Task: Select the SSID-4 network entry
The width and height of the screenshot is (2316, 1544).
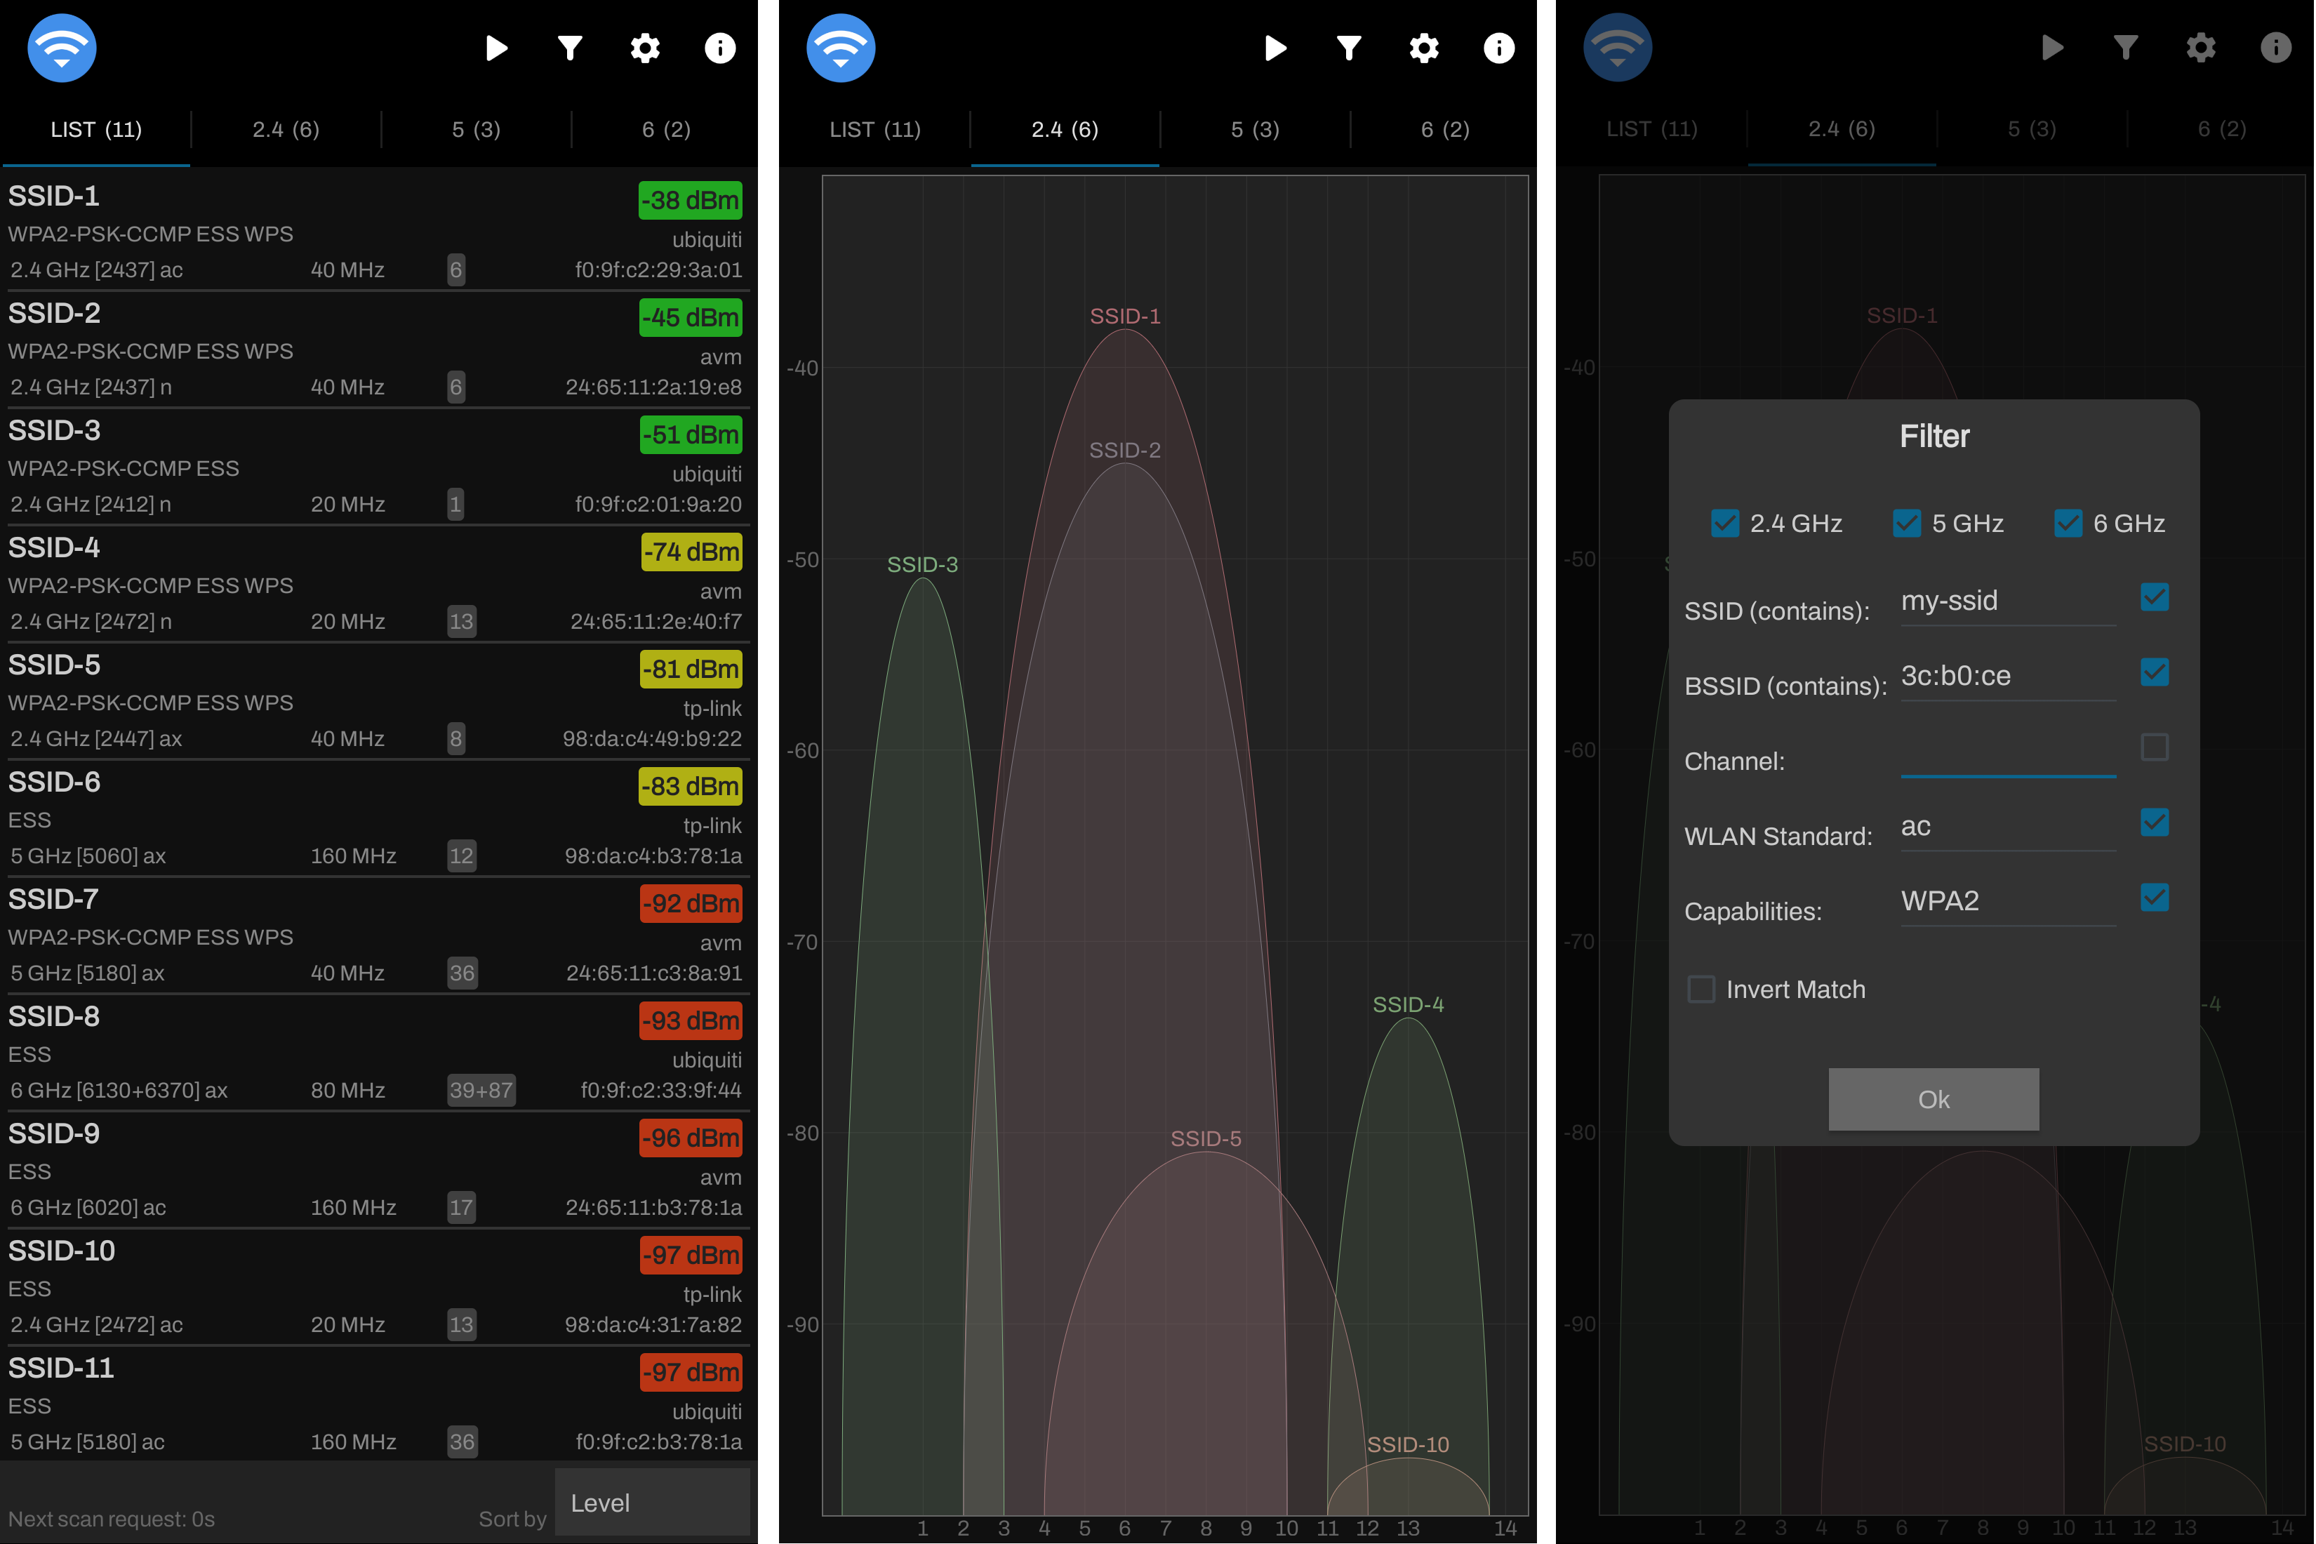Action: 379,584
